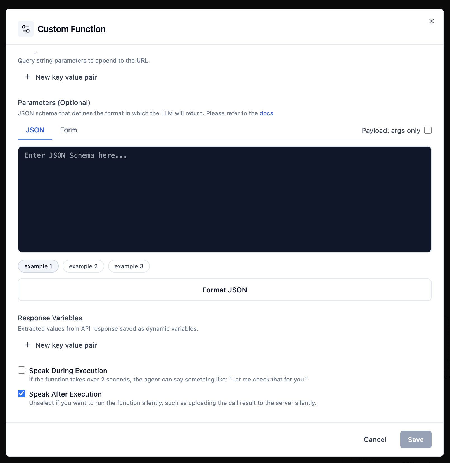Viewport: 450px width, 463px height.
Task: Click the plus icon beside Response Variables
Action: point(28,345)
